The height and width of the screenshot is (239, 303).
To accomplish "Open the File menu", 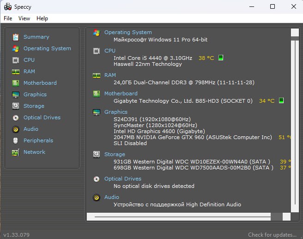I will [x=8, y=18].
